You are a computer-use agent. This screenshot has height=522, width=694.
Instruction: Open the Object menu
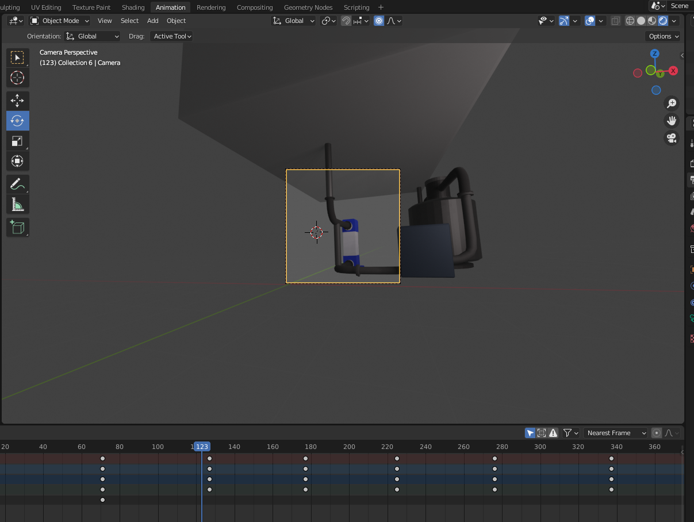(x=176, y=21)
